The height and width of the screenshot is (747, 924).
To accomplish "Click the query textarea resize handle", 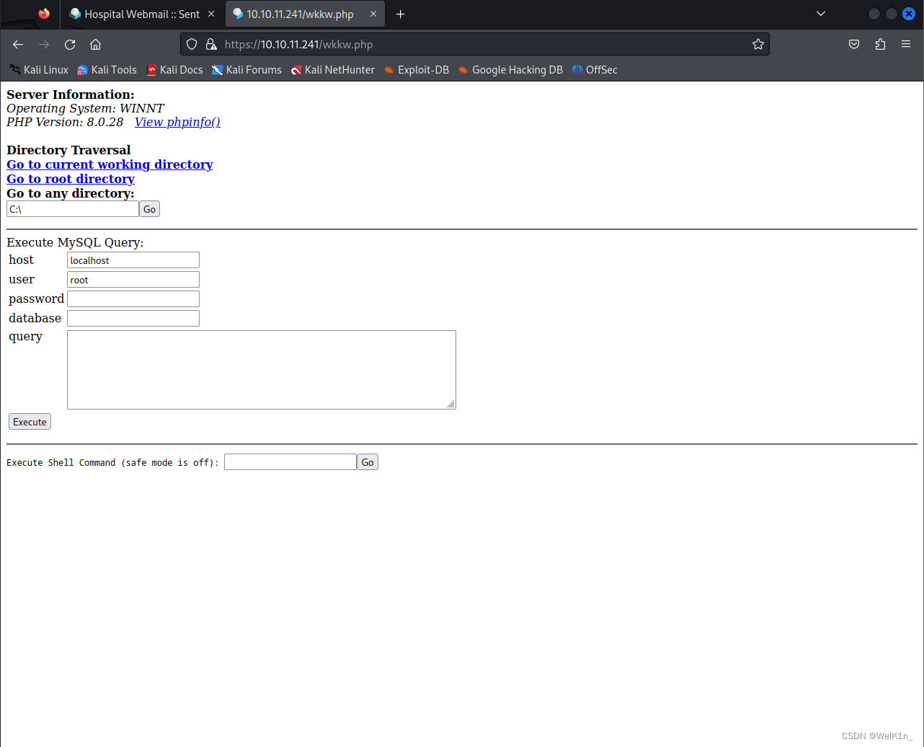I will (450, 404).
